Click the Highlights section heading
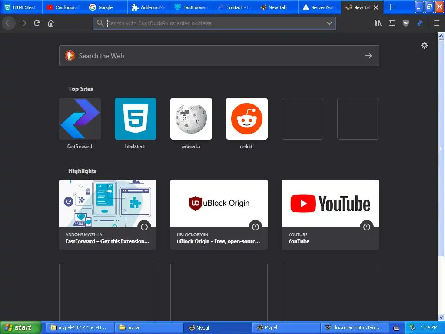This screenshot has width=445, height=334. [82, 171]
